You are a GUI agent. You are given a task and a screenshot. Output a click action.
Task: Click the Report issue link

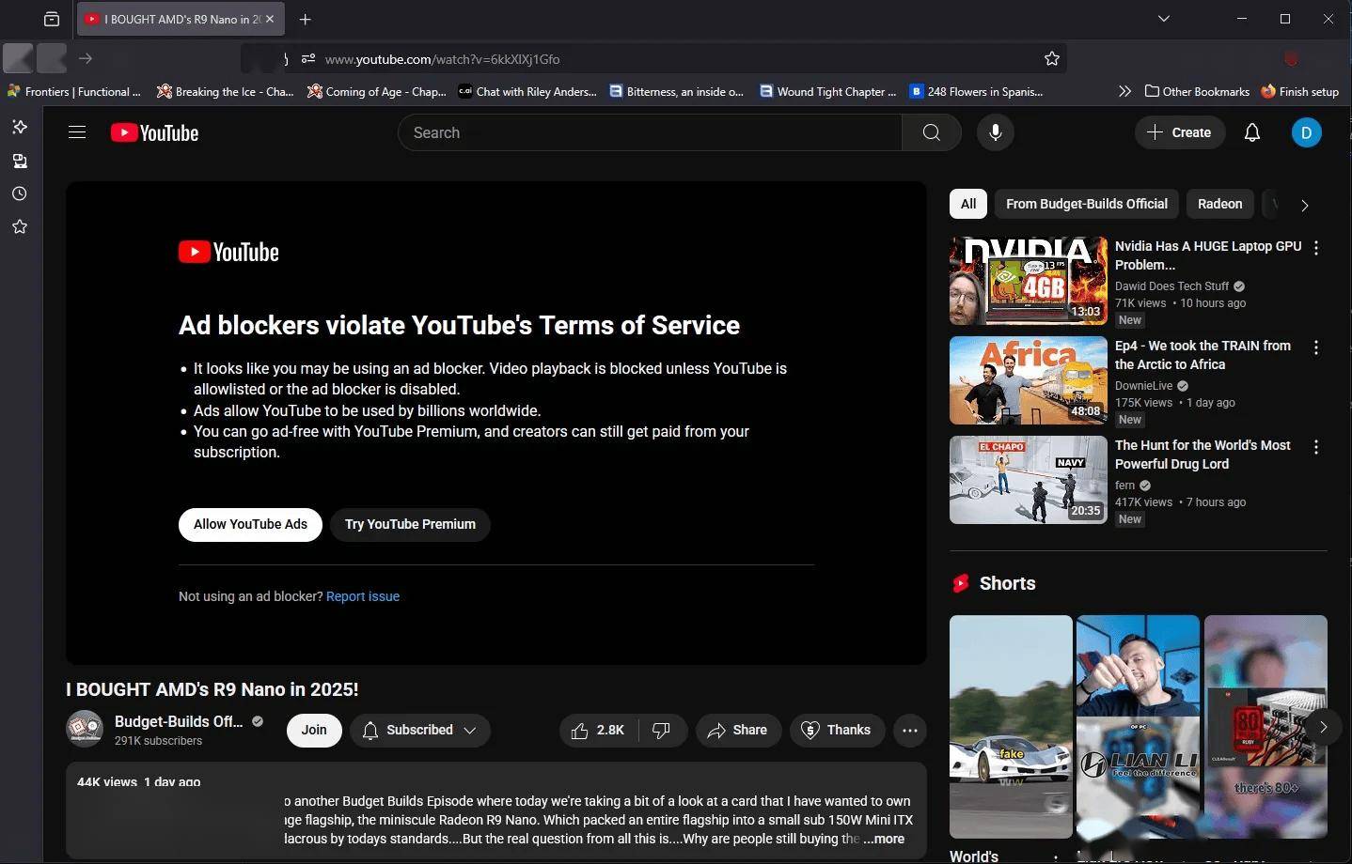[363, 596]
